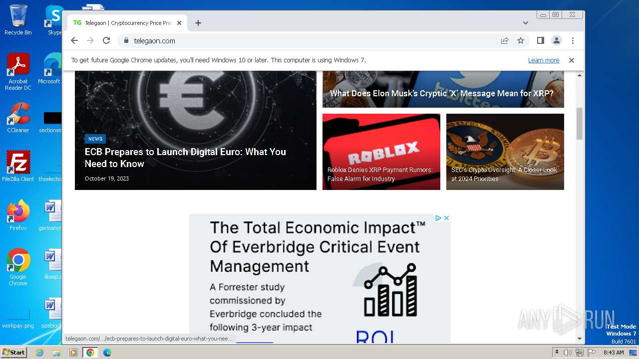Open the Skype desktop shortcut

pos(54,20)
